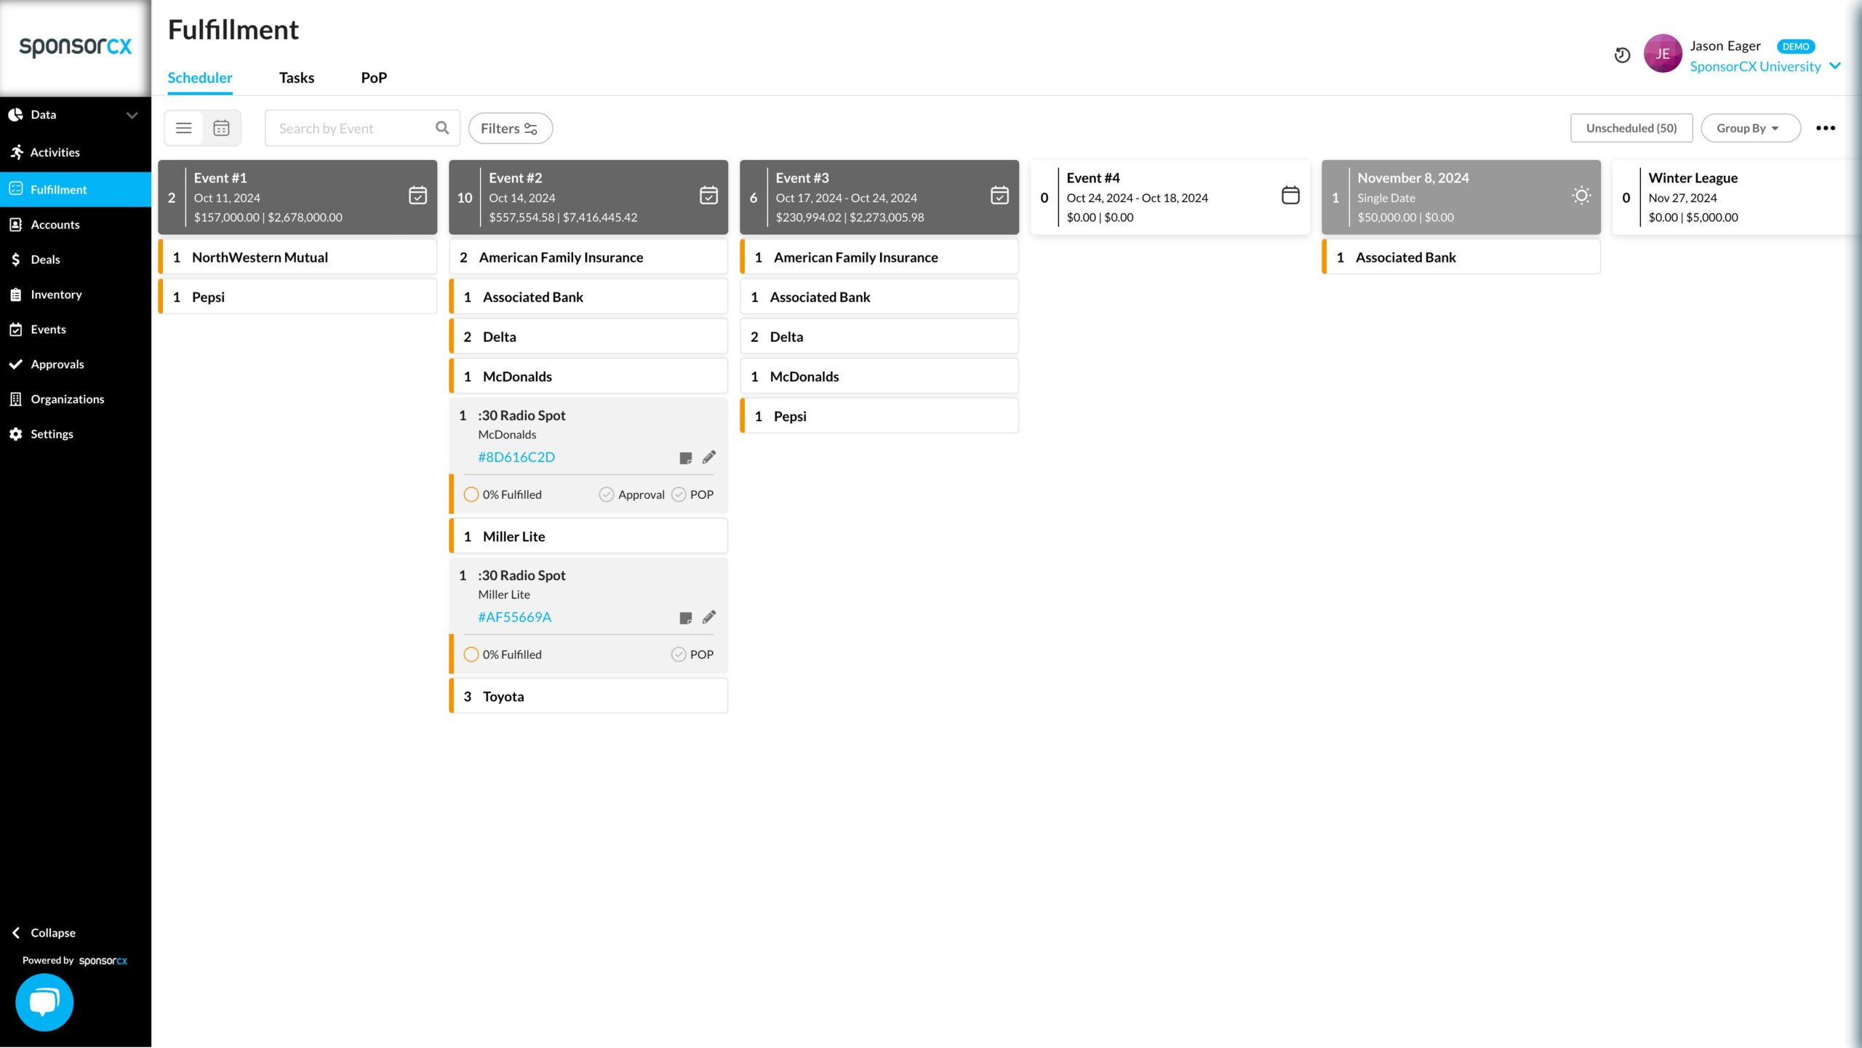Switch to calendar view icon
This screenshot has width=1862, height=1048.
pyautogui.click(x=221, y=128)
